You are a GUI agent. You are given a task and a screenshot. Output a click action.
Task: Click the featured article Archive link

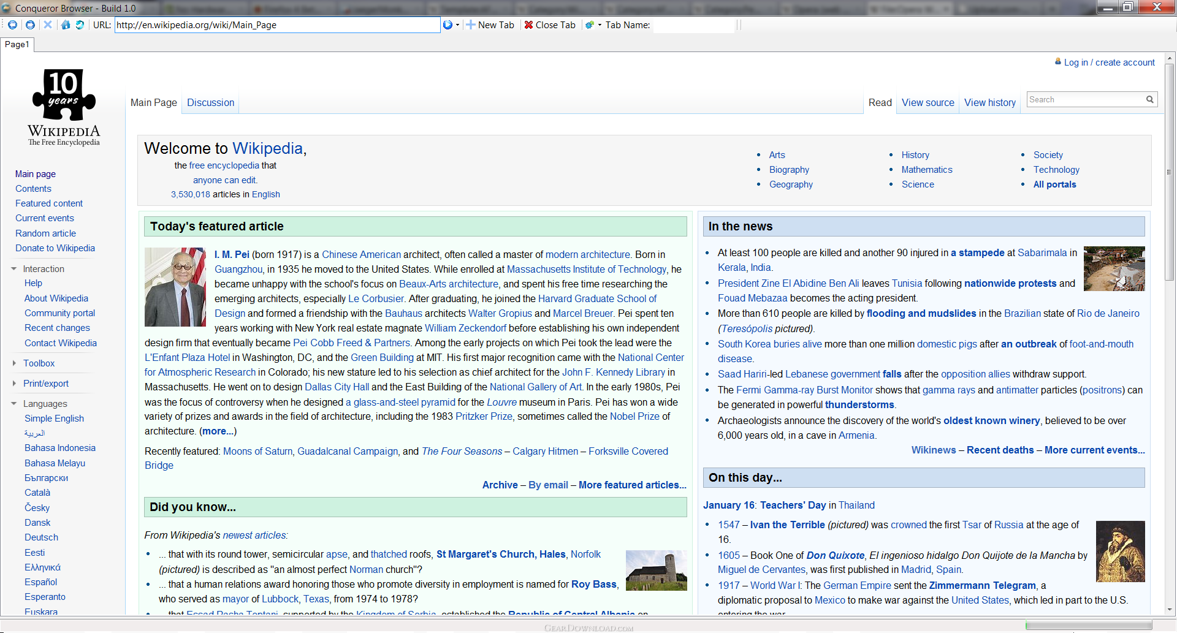coord(500,485)
